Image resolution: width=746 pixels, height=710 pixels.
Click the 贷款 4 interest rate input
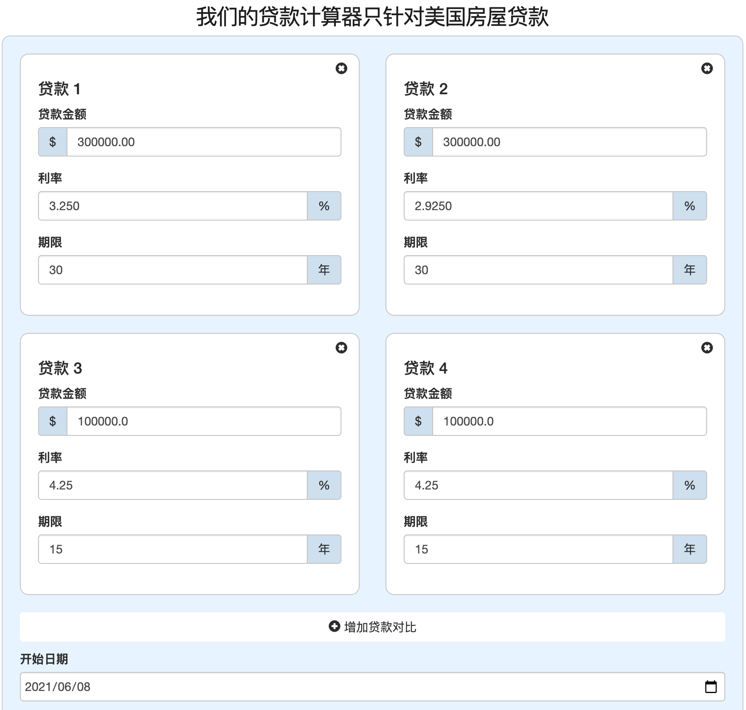pos(539,485)
